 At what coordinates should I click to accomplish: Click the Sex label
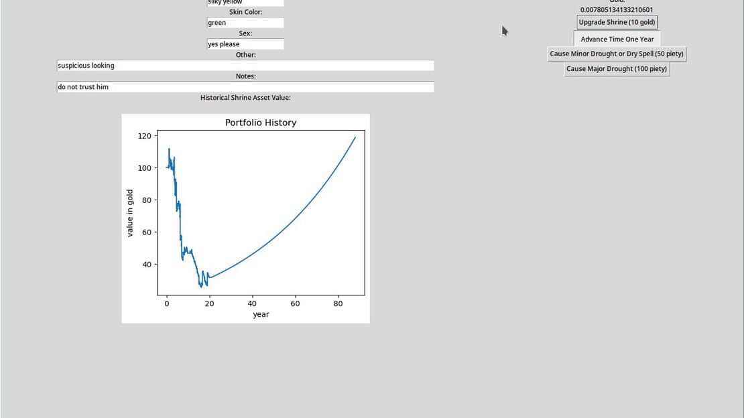245,33
